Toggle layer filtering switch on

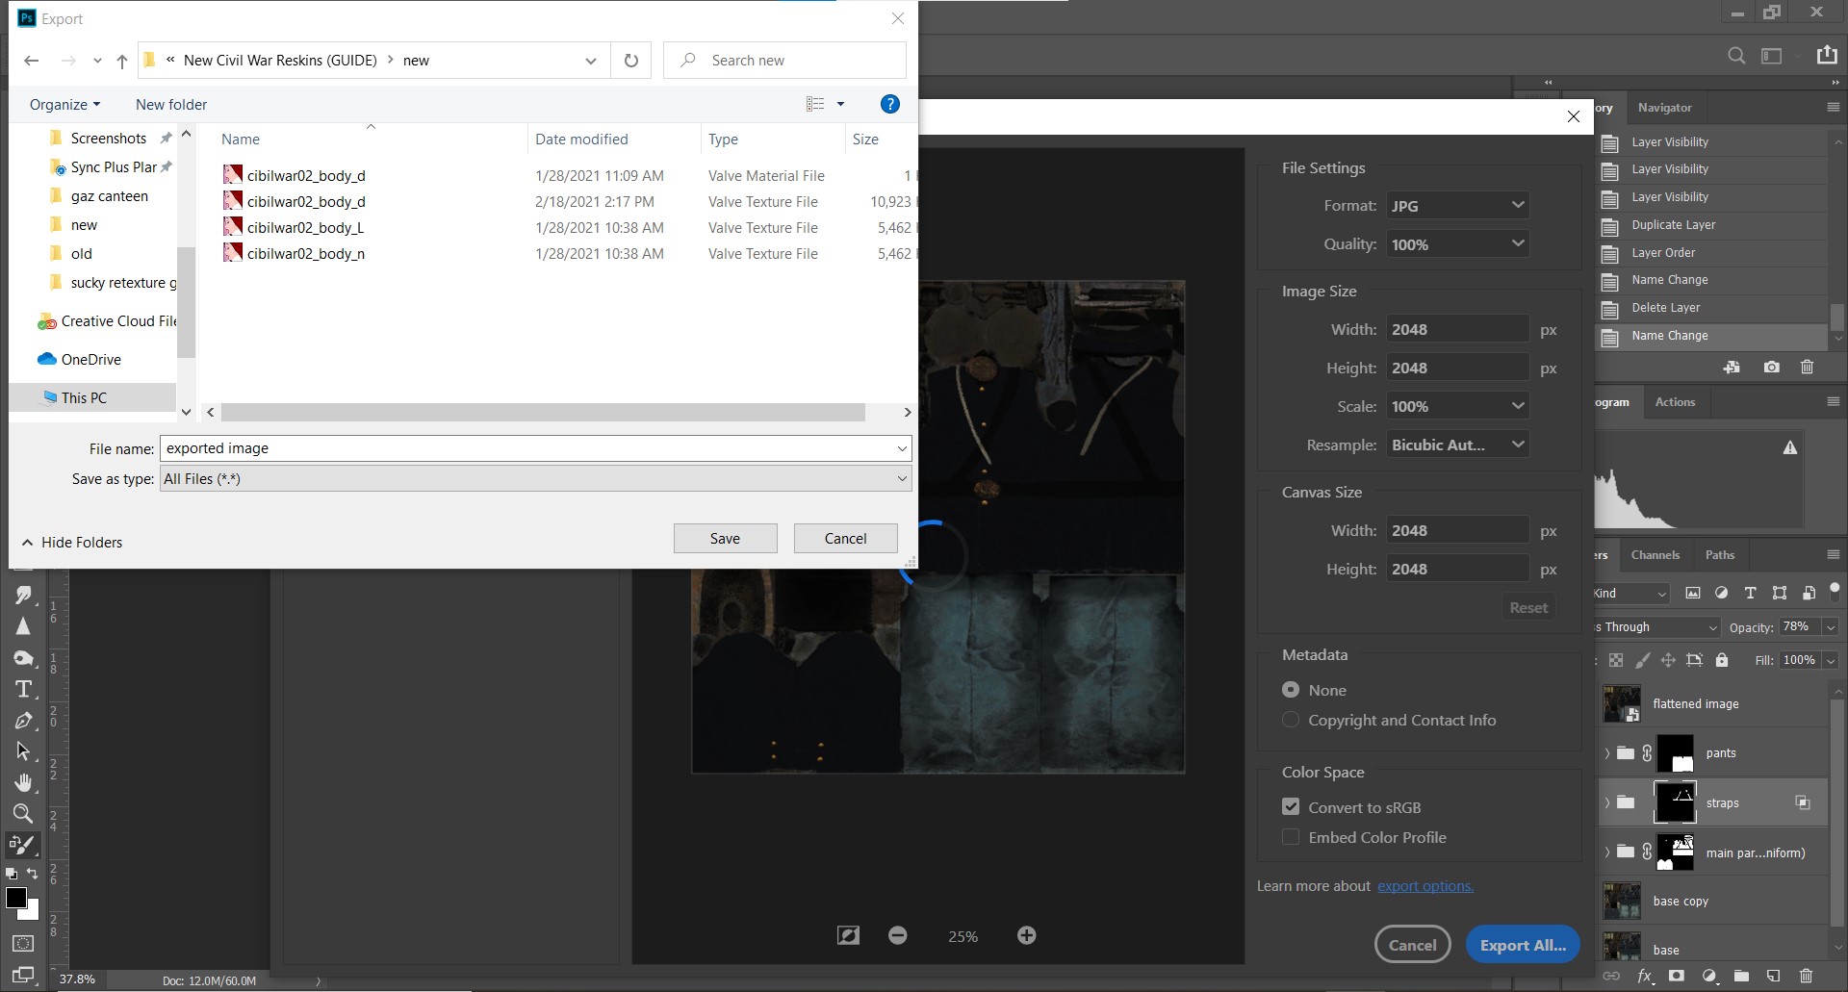point(1835,591)
